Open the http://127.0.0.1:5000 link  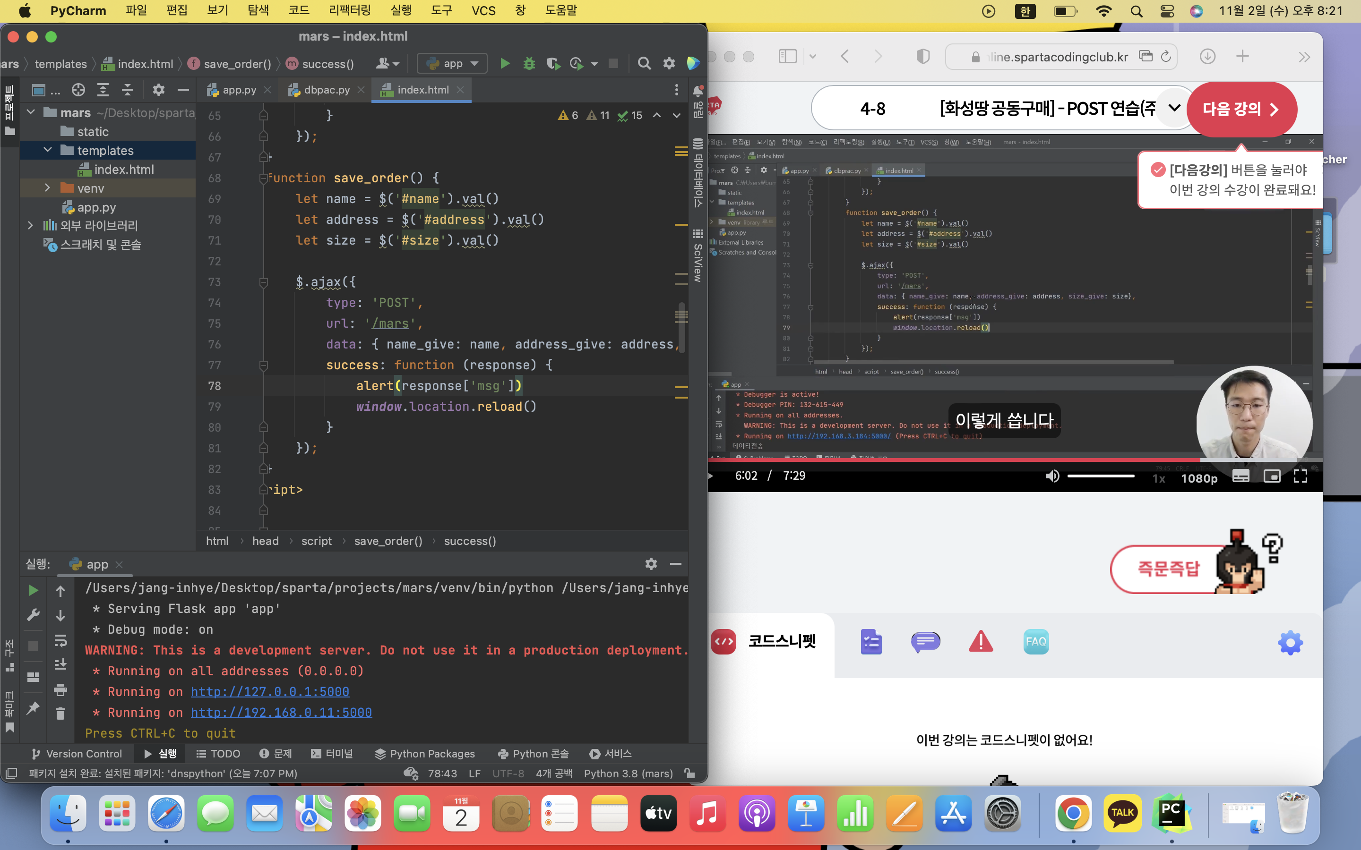270,691
